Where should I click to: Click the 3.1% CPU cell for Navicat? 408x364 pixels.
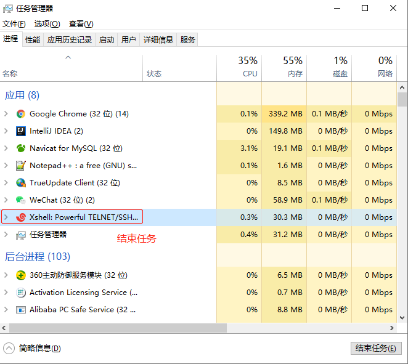point(239,148)
